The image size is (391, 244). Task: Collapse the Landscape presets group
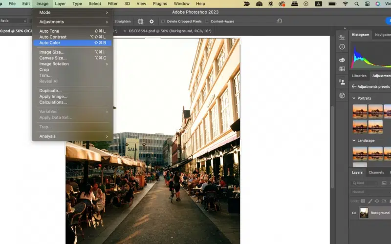coord(354,141)
